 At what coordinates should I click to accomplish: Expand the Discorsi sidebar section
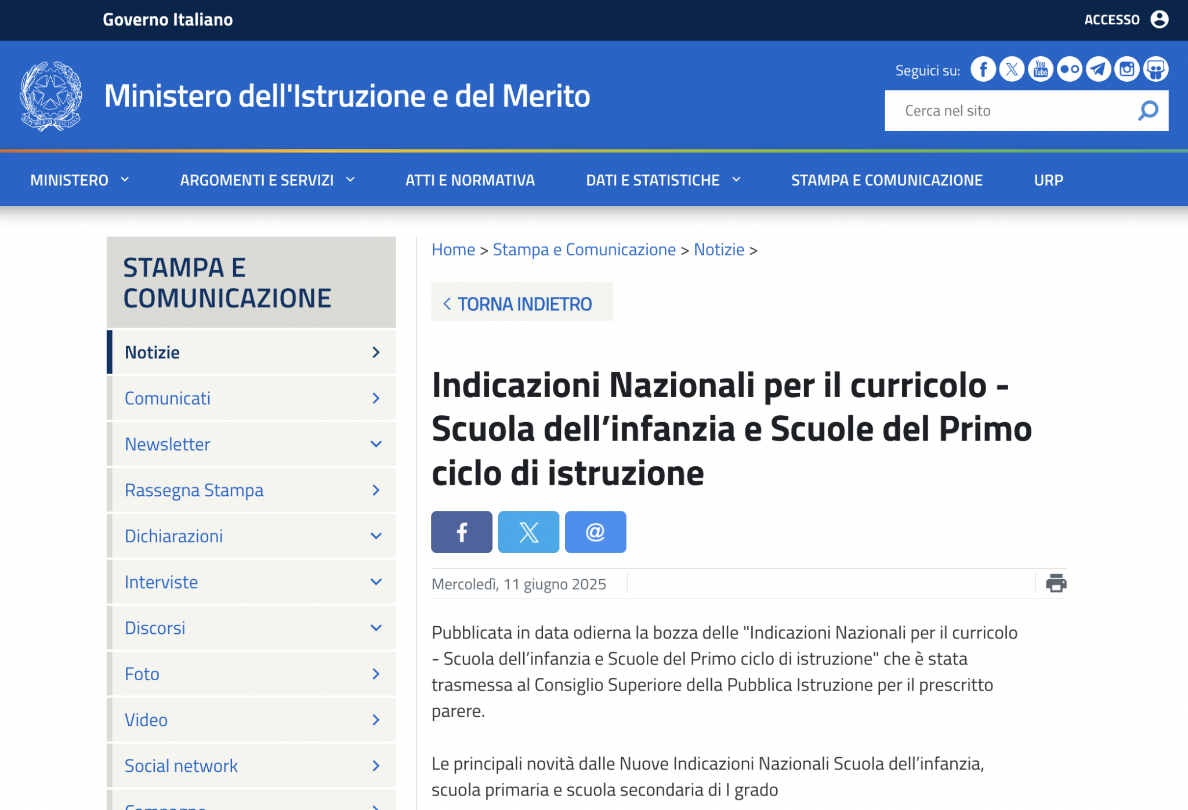376,628
